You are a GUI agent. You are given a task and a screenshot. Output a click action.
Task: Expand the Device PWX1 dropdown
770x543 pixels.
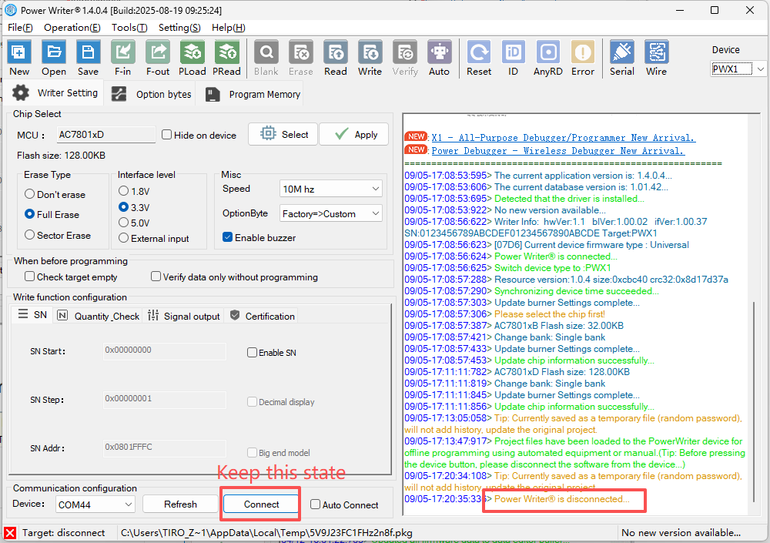tap(738, 69)
